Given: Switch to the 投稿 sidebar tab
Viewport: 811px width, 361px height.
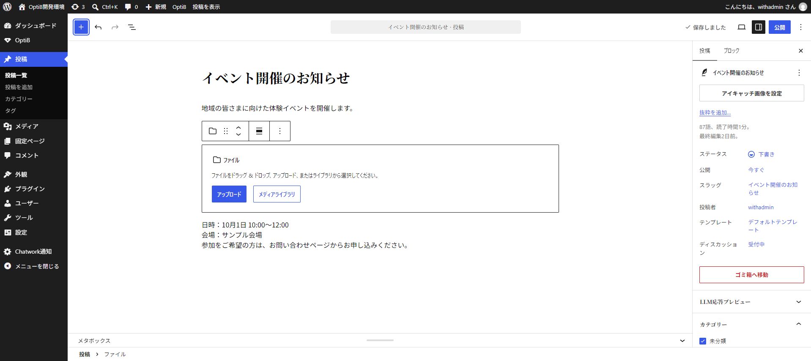Looking at the screenshot, I should (x=705, y=51).
